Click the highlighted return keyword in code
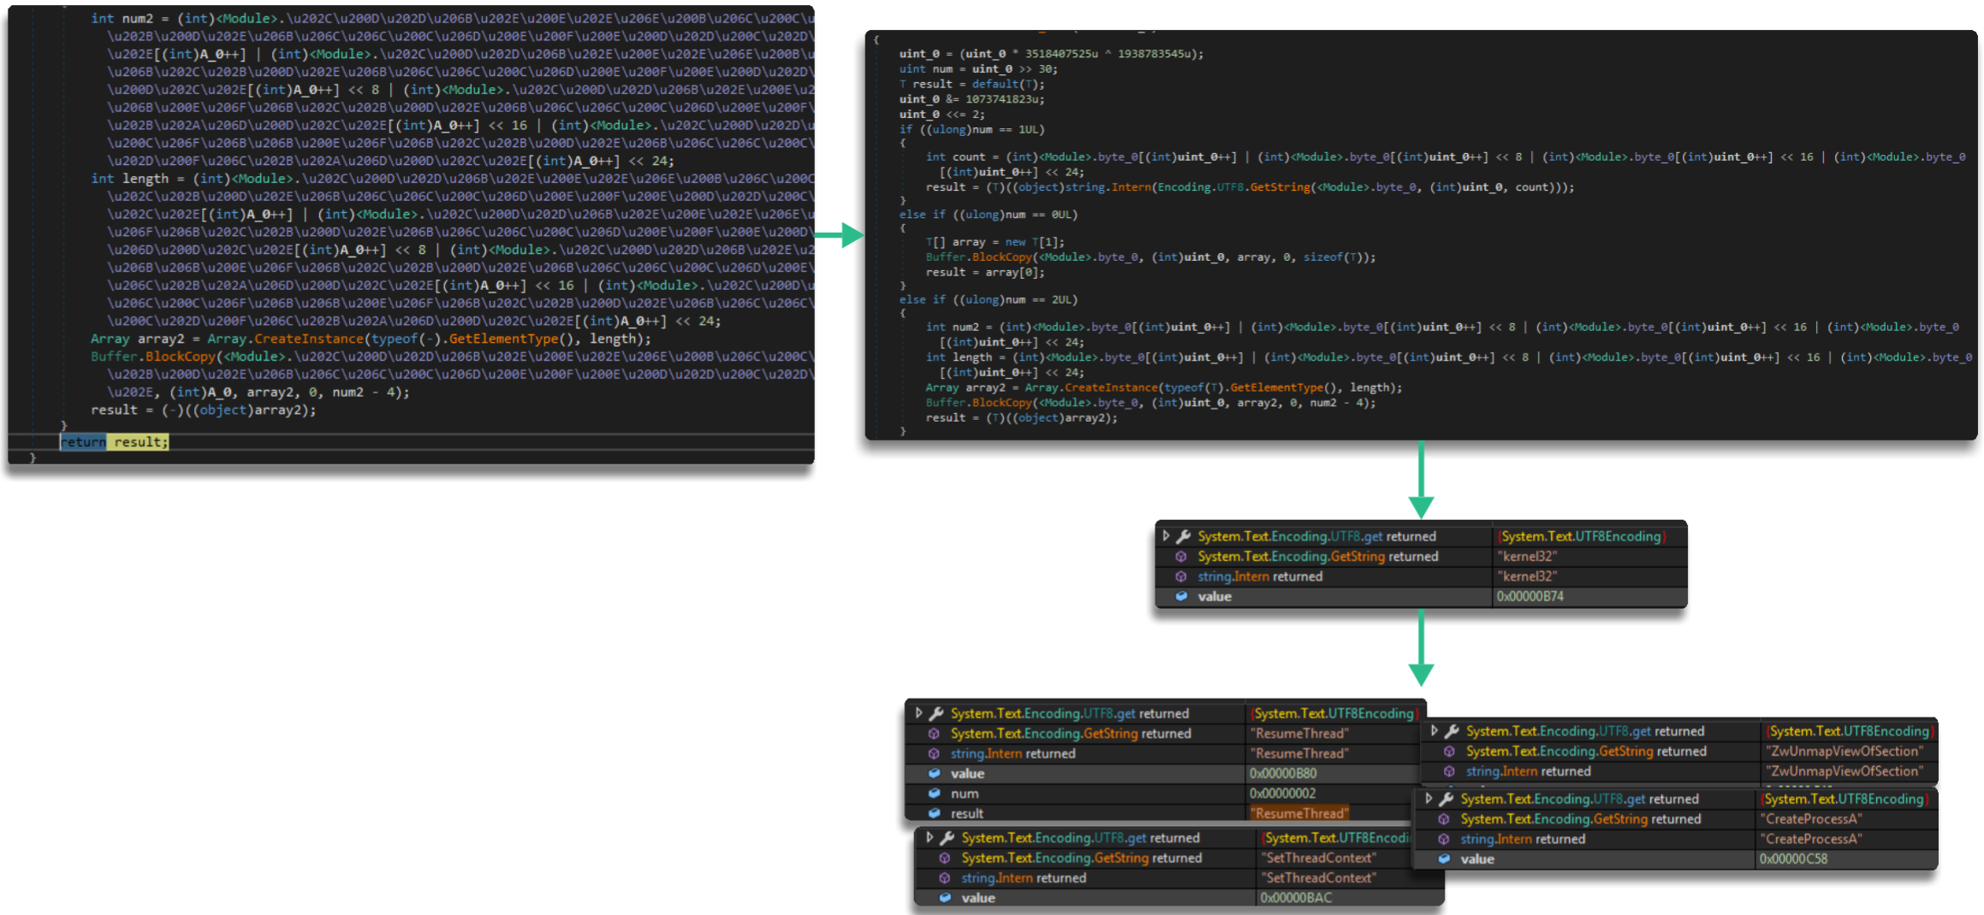The width and height of the screenshot is (1984, 915). [83, 442]
